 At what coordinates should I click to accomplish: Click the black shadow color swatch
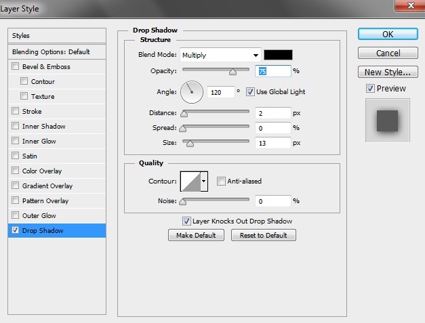pyautogui.click(x=278, y=55)
